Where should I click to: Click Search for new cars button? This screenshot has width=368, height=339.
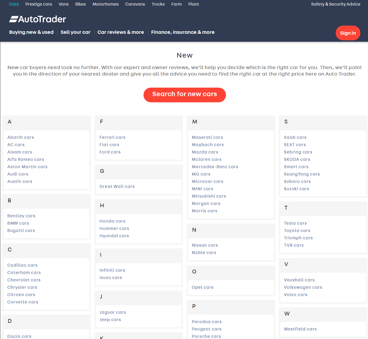(185, 95)
